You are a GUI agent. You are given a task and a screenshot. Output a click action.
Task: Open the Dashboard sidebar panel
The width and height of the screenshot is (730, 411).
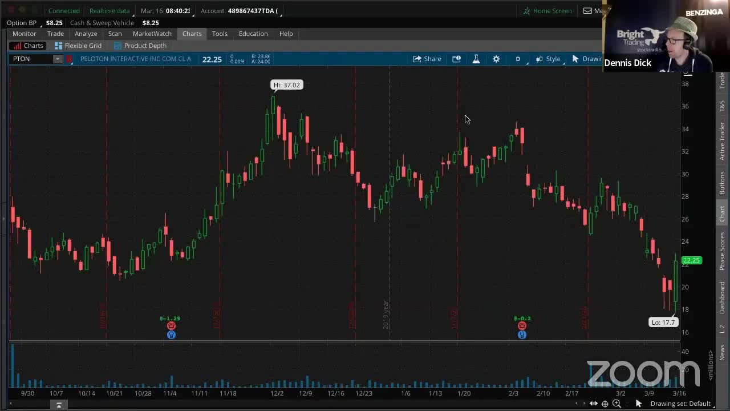click(x=722, y=297)
